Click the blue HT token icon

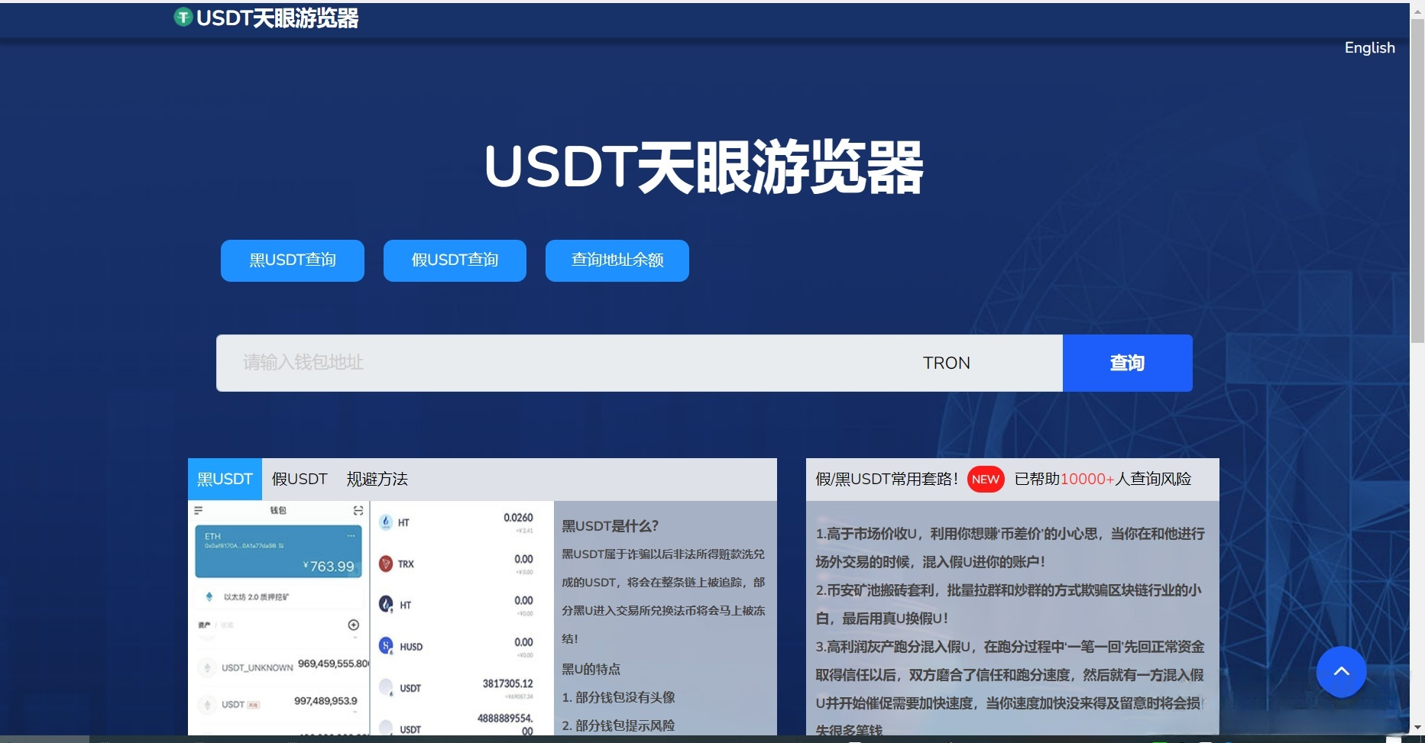[x=385, y=605]
